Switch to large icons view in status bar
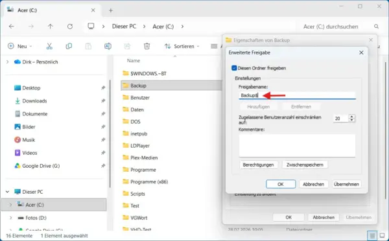Screen dimensions: 389x241 click(x=382, y=236)
